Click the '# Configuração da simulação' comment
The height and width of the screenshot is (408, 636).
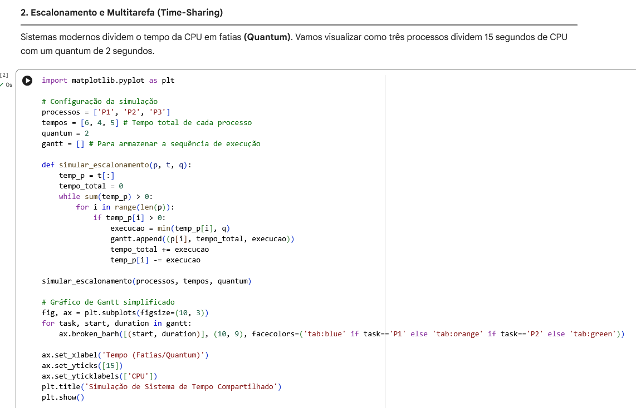tap(100, 102)
